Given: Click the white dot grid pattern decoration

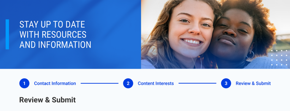Looking at the screenshot, I should pyautogui.click(x=279, y=57).
